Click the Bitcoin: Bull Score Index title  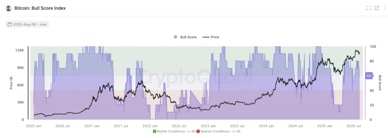(40, 8)
